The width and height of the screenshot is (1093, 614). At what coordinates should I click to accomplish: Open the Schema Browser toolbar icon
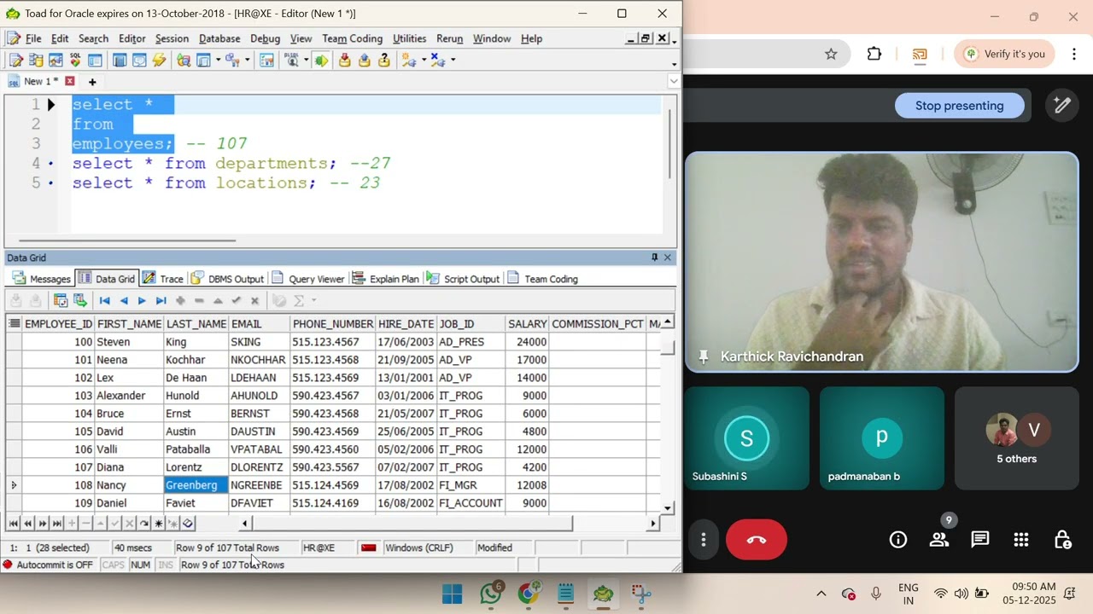(x=36, y=61)
